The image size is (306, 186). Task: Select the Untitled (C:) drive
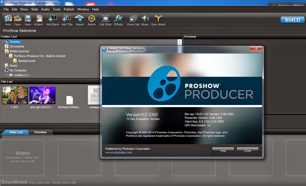pyautogui.click(x=22, y=75)
